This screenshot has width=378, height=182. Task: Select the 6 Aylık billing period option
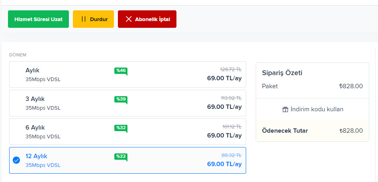pos(127,132)
